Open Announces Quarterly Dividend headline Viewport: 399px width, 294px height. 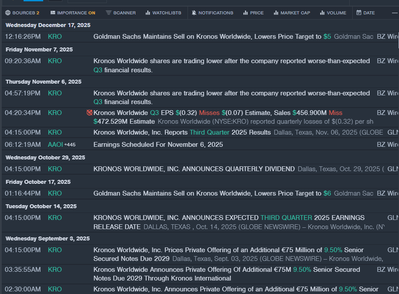(194, 169)
